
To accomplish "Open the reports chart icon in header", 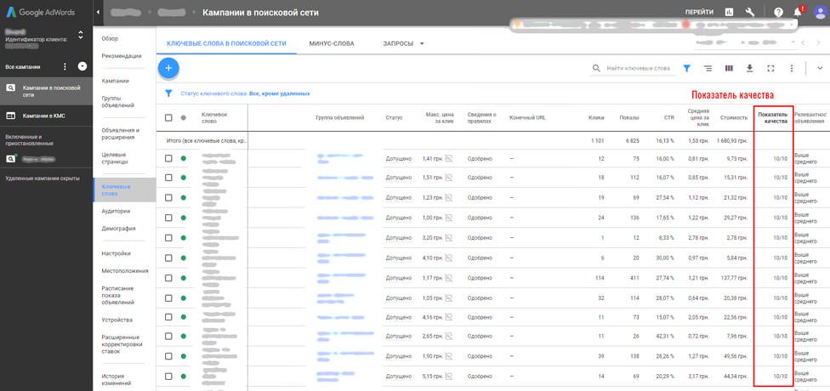I will coord(729,12).
